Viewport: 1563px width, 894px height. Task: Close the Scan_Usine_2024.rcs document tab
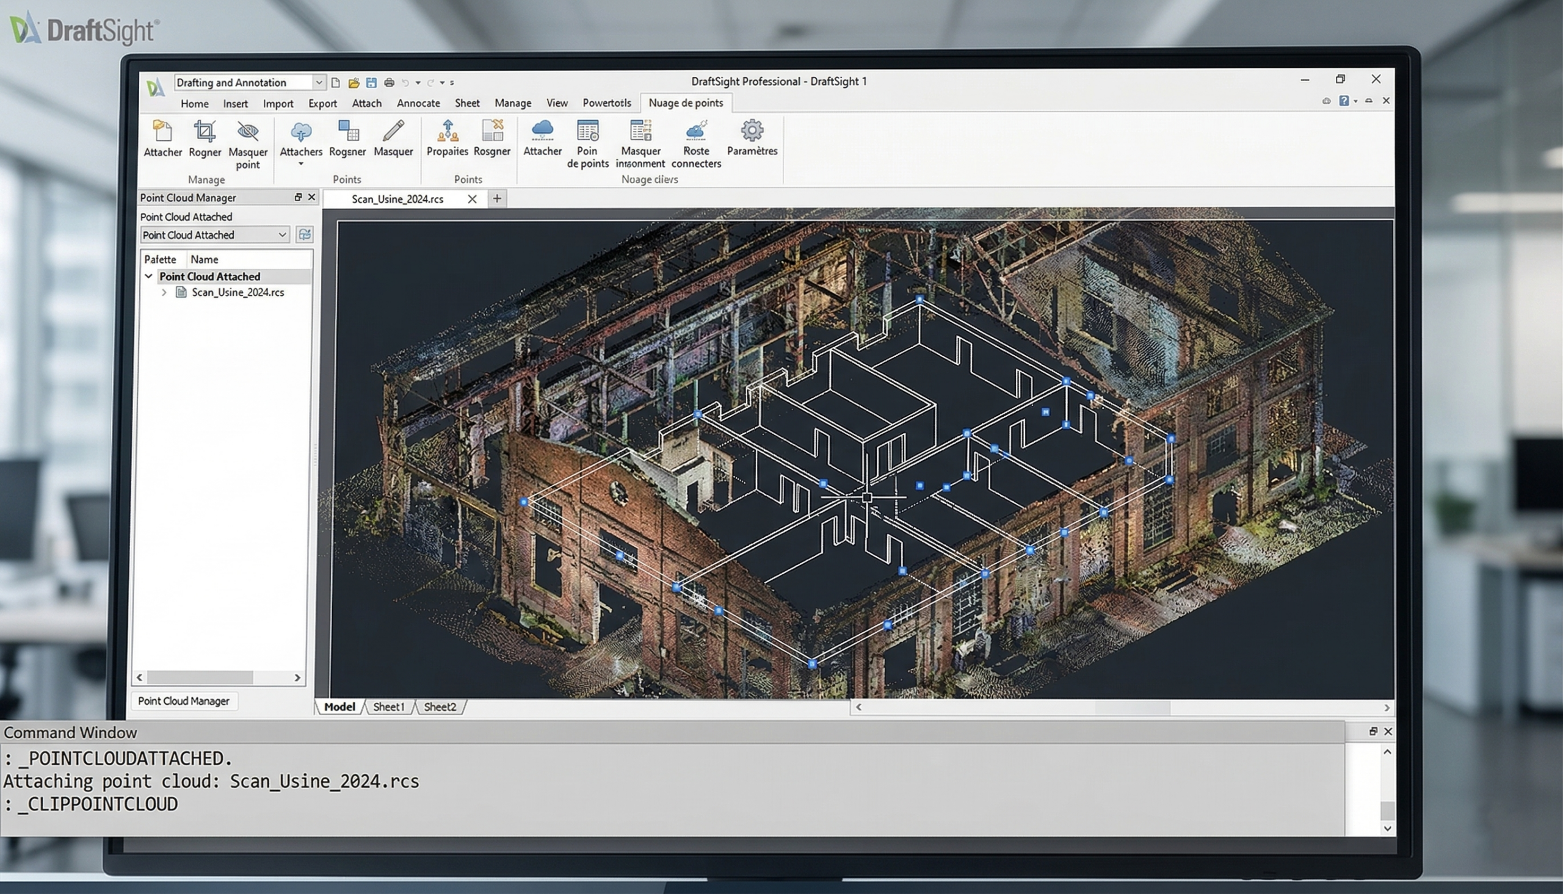tap(472, 199)
